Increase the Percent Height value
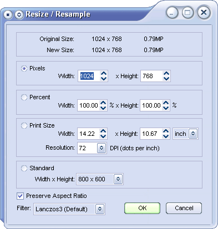The width and height of the screenshot is (218, 229). 166,103
